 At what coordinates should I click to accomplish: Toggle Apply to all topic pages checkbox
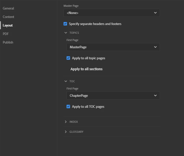click(68, 58)
